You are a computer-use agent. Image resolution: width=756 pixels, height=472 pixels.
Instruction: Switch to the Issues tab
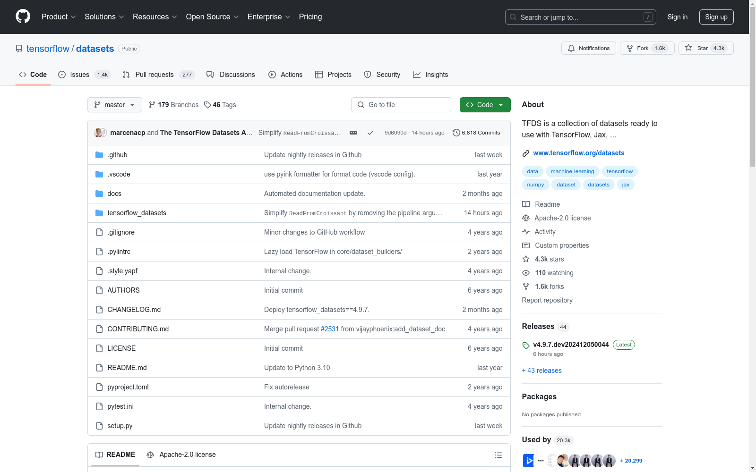[x=85, y=75]
